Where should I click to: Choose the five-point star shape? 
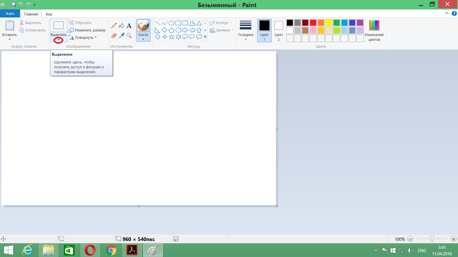tap(171, 37)
